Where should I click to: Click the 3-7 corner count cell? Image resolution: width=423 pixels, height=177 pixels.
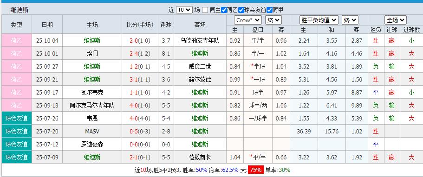coord(166,41)
